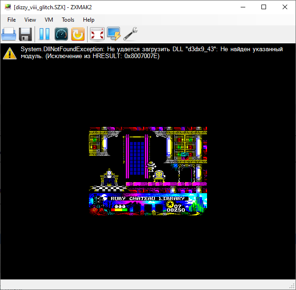The height and width of the screenshot is (290, 296).
Task: Open the VM menu
Action: (x=49, y=20)
